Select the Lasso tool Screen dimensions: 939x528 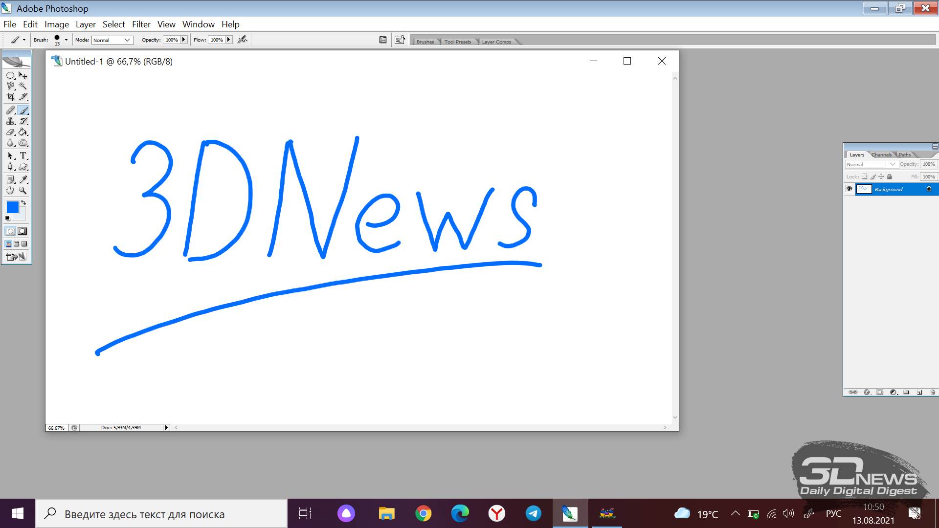[x=10, y=86]
